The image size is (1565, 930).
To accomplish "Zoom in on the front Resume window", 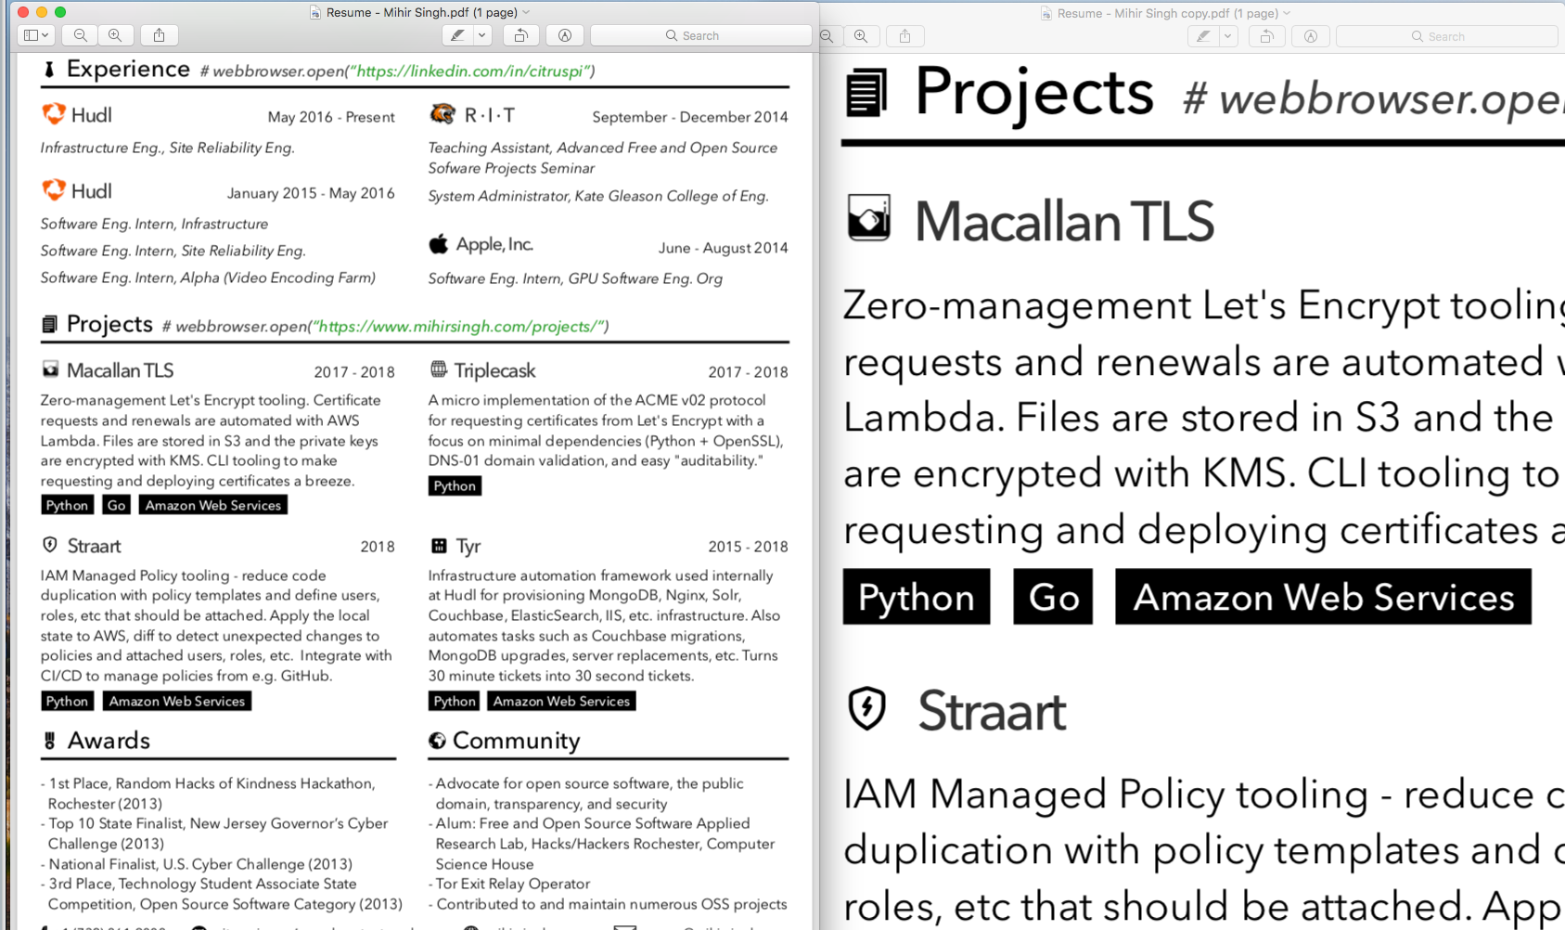I will click(115, 35).
